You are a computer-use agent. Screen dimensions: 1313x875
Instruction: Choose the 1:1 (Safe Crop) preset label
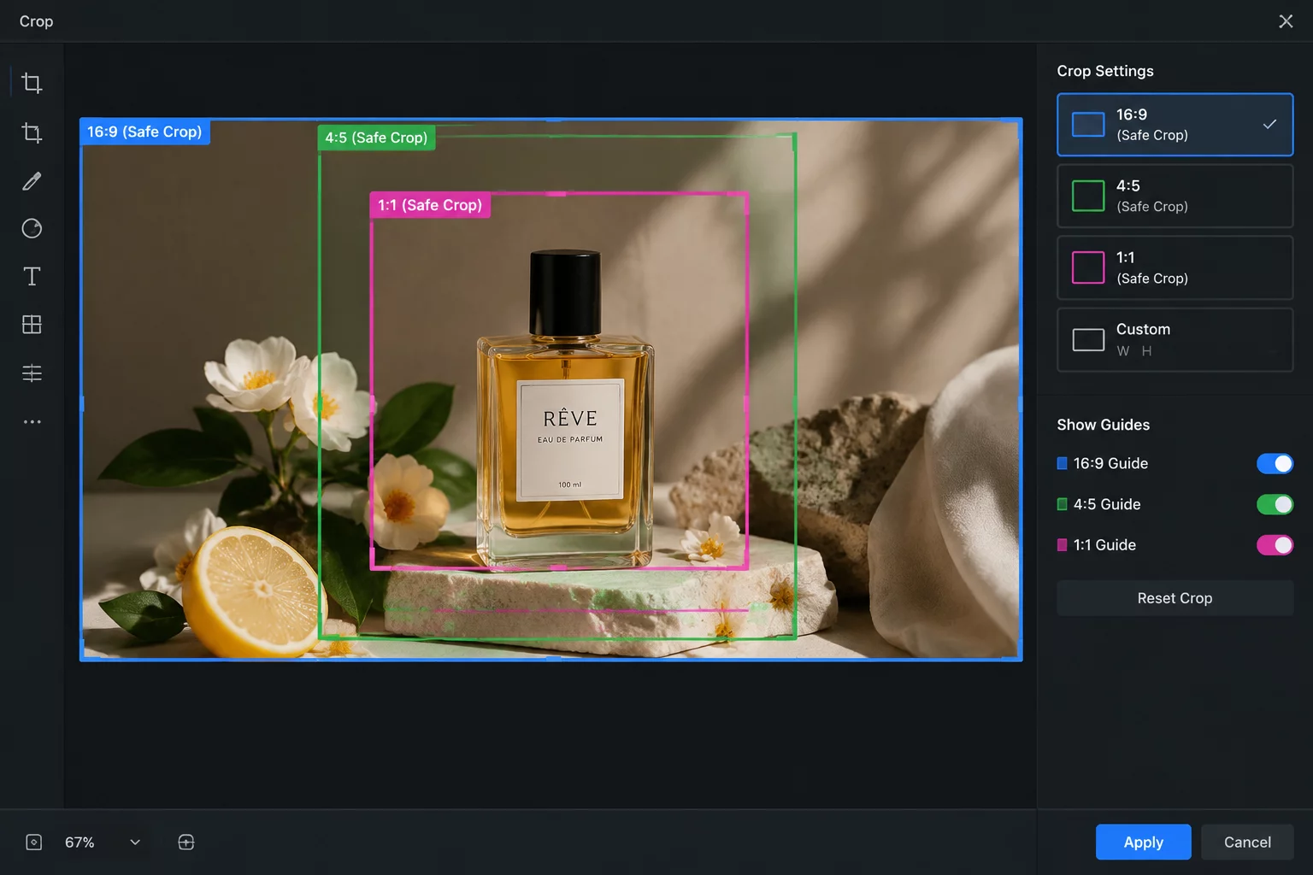[x=1151, y=267]
